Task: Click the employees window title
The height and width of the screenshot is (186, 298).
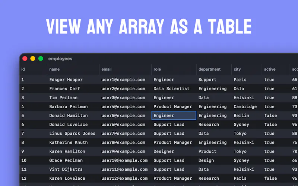Action: pyautogui.click(x=60, y=59)
